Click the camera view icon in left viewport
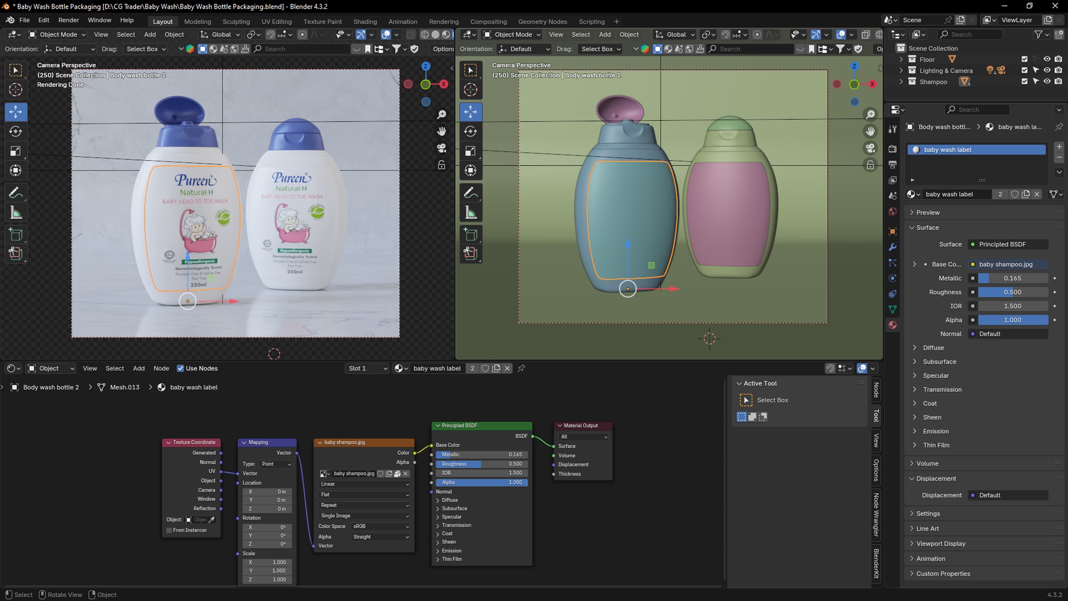Screen dimensions: 1068x601 coord(441,148)
